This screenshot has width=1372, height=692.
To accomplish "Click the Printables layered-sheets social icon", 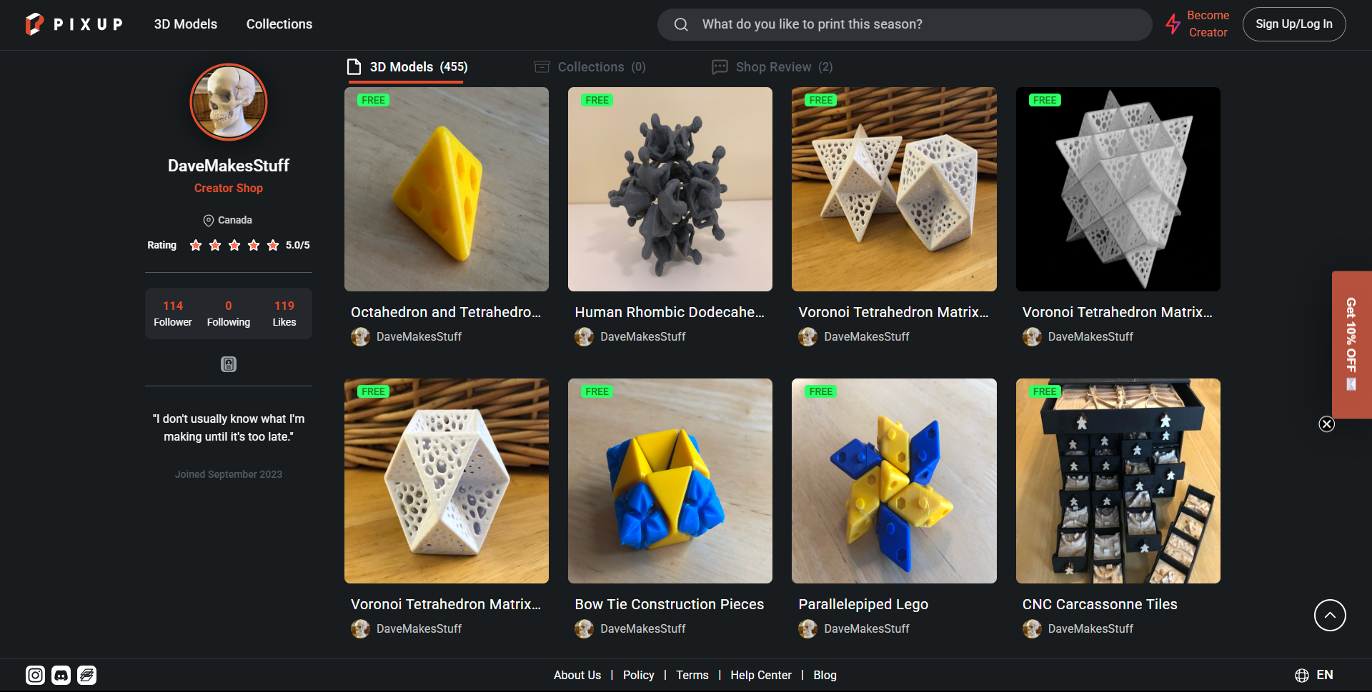I will (86, 675).
